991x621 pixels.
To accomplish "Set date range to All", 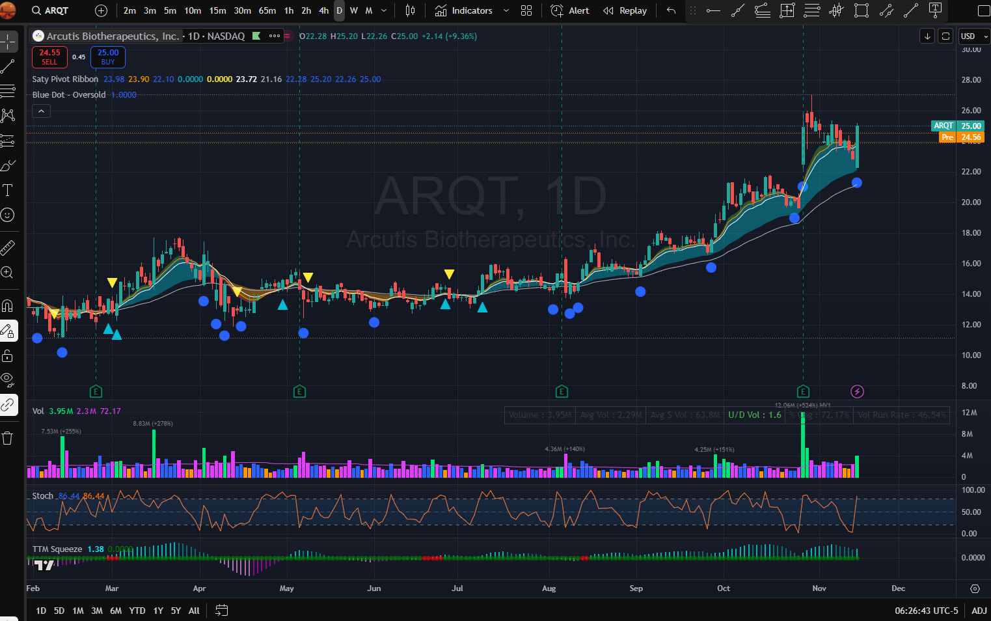I will (194, 611).
